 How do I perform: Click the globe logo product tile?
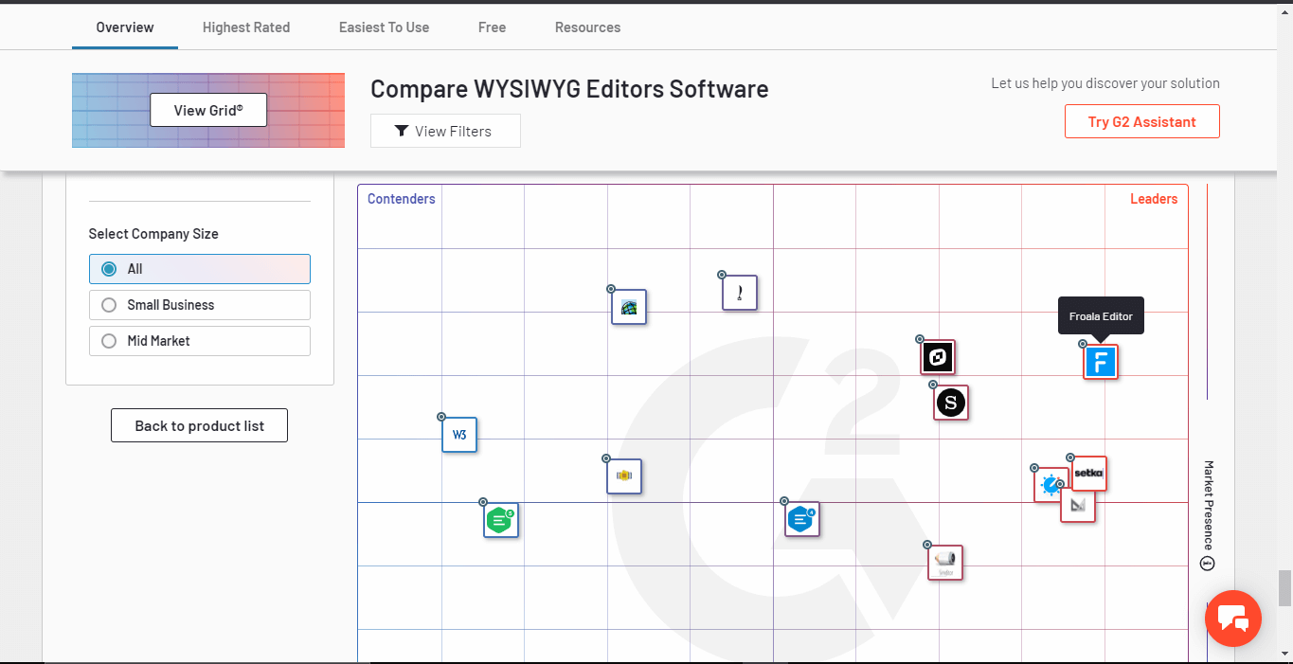pos(629,307)
